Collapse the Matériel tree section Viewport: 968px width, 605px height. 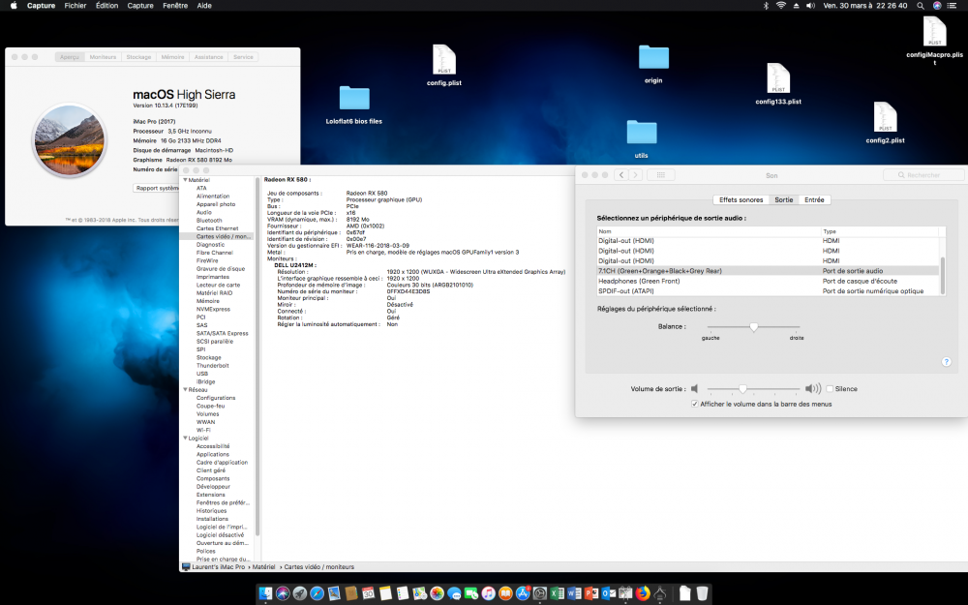point(185,180)
